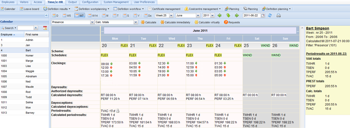The width and height of the screenshot is (350, 128).
Task: Click the FLEX schedule tag on Tuesday
Action: (132, 55)
